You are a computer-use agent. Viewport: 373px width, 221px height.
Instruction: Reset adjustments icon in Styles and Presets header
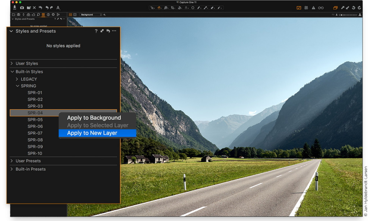(108, 31)
